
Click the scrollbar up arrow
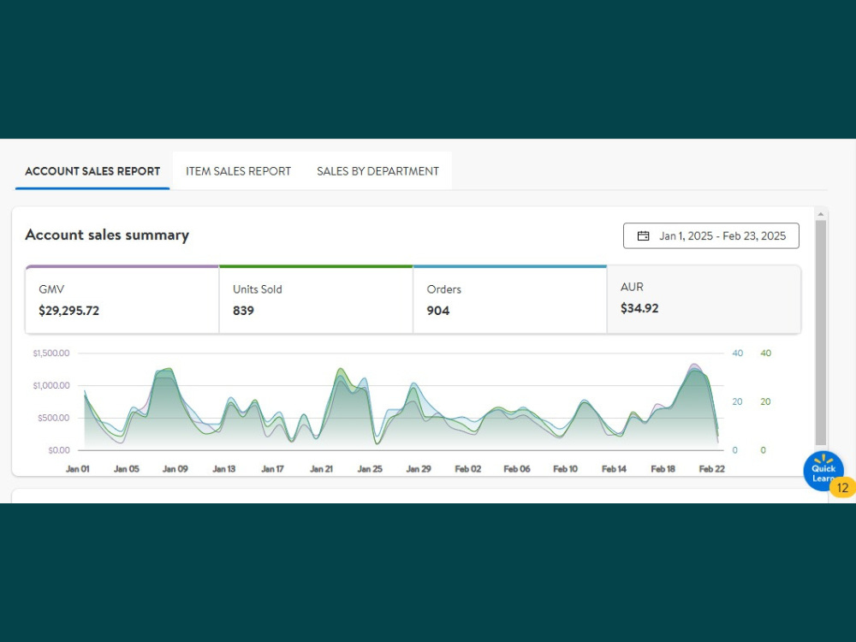(821, 214)
